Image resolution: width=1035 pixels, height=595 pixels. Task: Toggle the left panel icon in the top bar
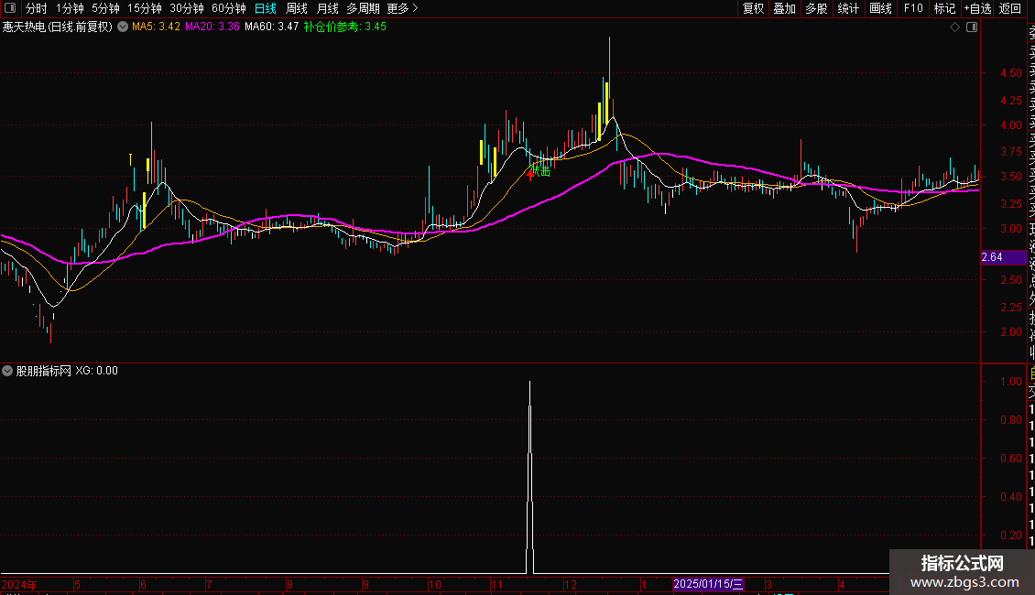[10, 8]
